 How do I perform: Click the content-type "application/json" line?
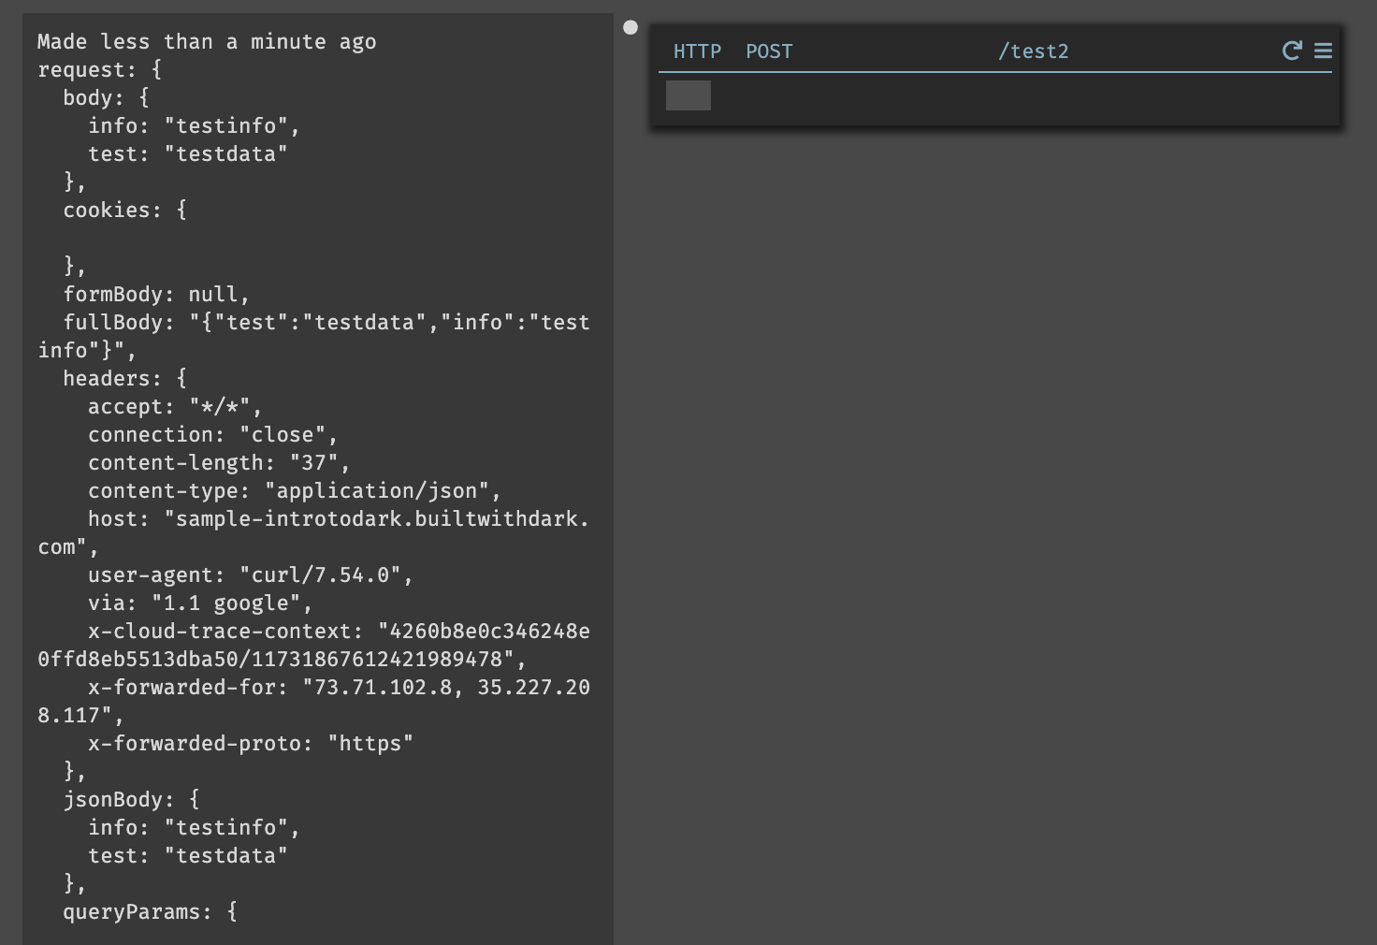[x=295, y=491]
